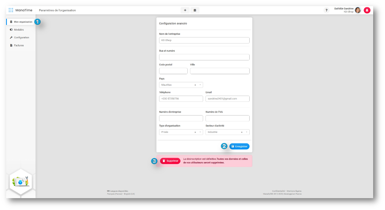
Task: Expand the Pays dropdown arrow
Action: 200,85
